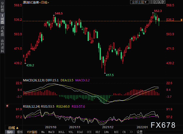Image resolution: width=183 pixels, height=134 pixels.
Task: Click the RSI1:53.5 value
Action: click(x=48, y=107)
